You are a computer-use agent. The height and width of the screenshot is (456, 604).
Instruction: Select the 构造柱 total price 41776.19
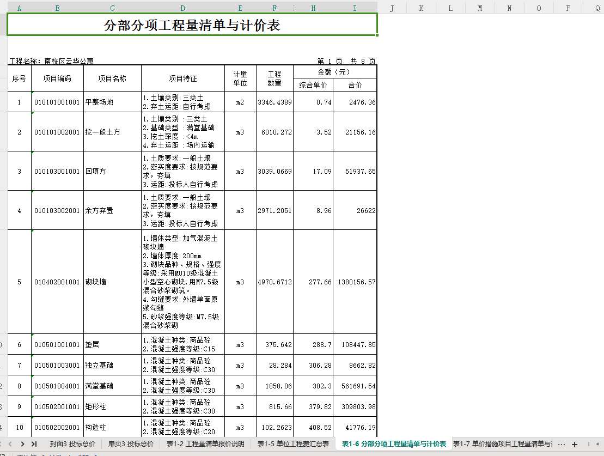click(355, 427)
